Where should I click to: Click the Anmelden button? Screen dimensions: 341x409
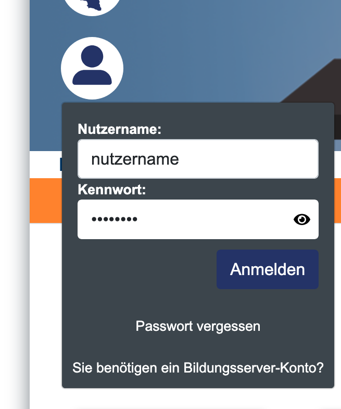point(268,269)
